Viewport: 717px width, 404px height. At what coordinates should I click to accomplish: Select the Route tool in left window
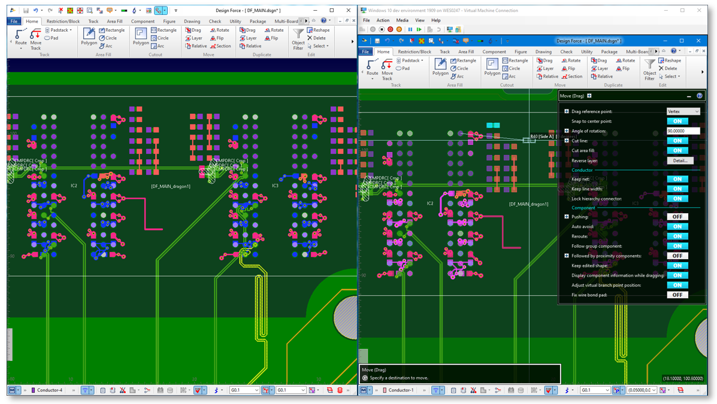click(20, 38)
